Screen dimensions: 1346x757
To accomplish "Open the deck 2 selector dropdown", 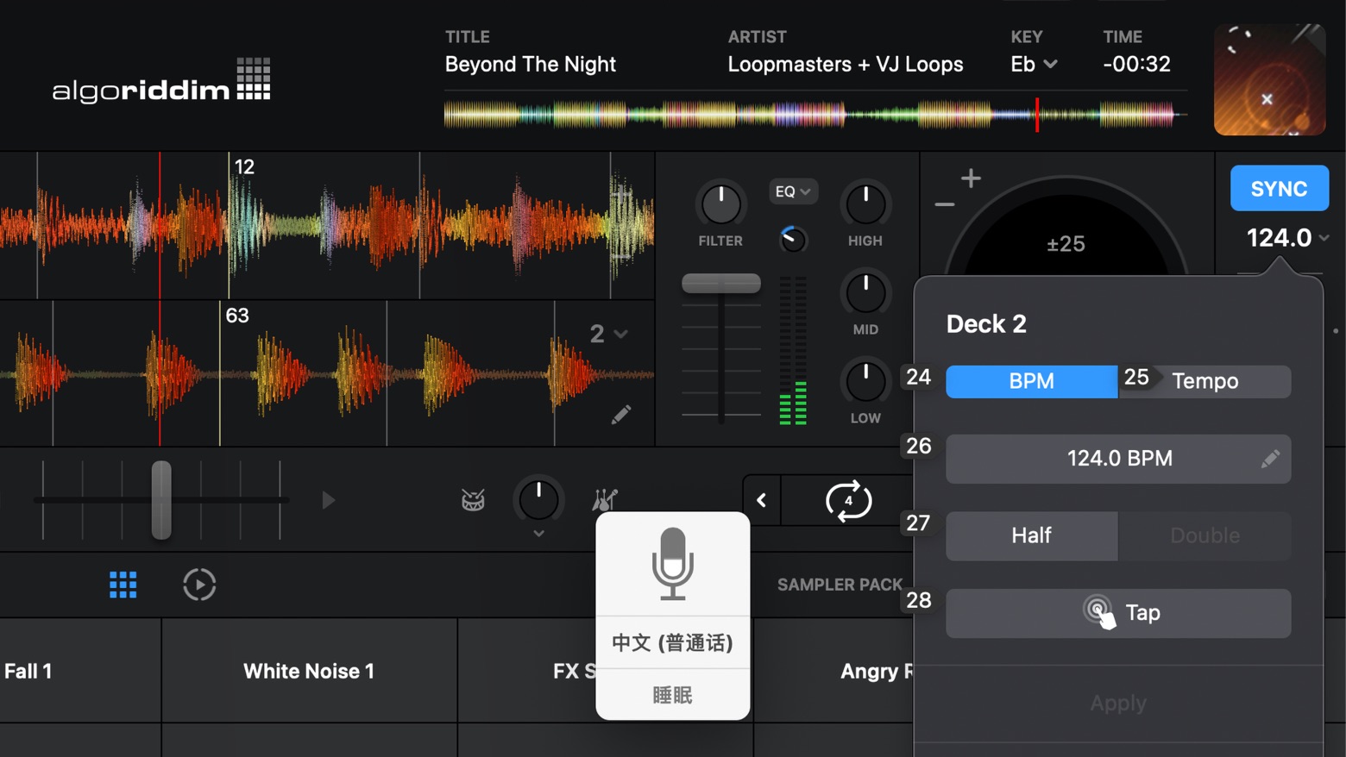I will 609,334.
